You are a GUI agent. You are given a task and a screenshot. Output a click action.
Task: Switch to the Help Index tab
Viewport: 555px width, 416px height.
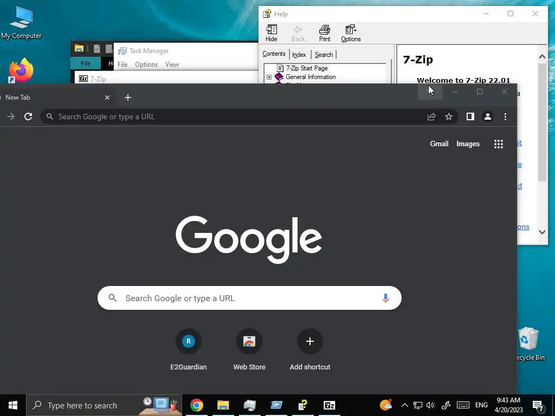[299, 55]
